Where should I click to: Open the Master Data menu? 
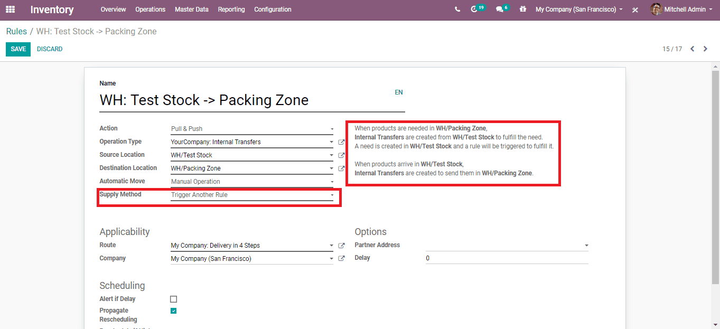[x=191, y=10]
